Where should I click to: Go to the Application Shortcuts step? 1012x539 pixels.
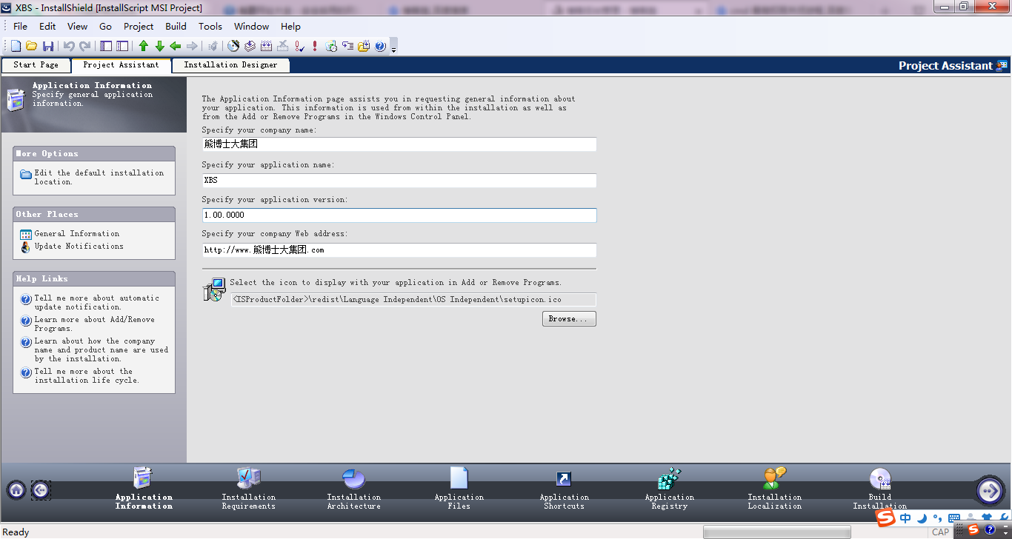click(565, 489)
